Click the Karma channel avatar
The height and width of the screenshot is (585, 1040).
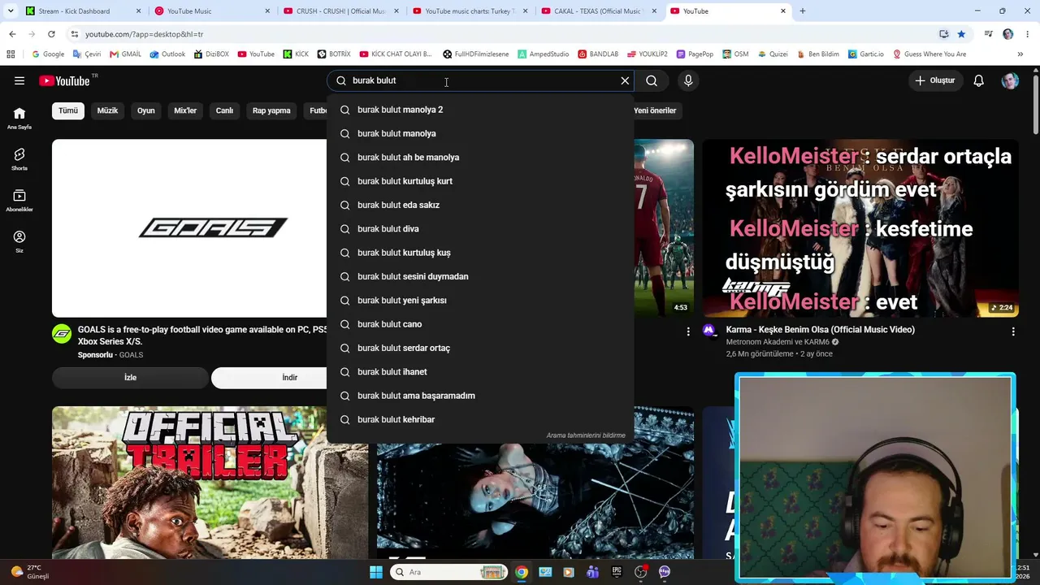[x=709, y=330]
